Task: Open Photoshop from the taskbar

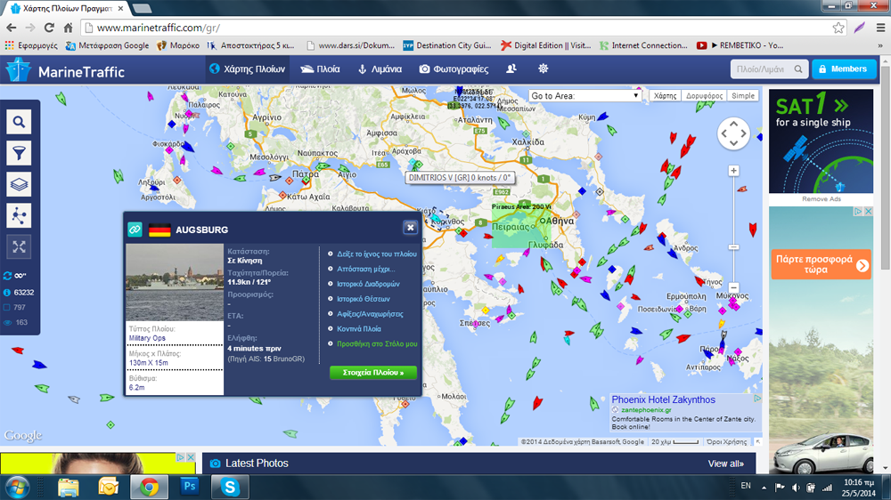Action: [x=190, y=487]
